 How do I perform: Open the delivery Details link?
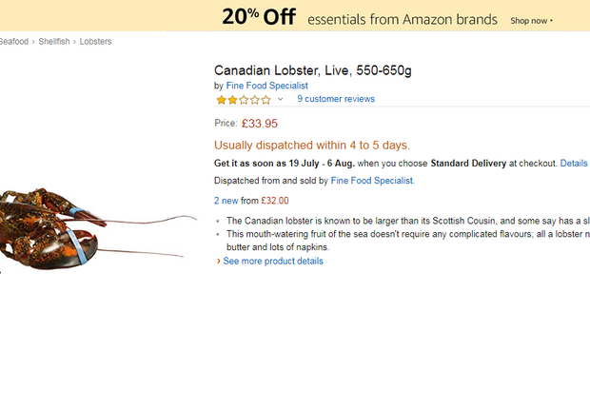(x=574, y=164)
